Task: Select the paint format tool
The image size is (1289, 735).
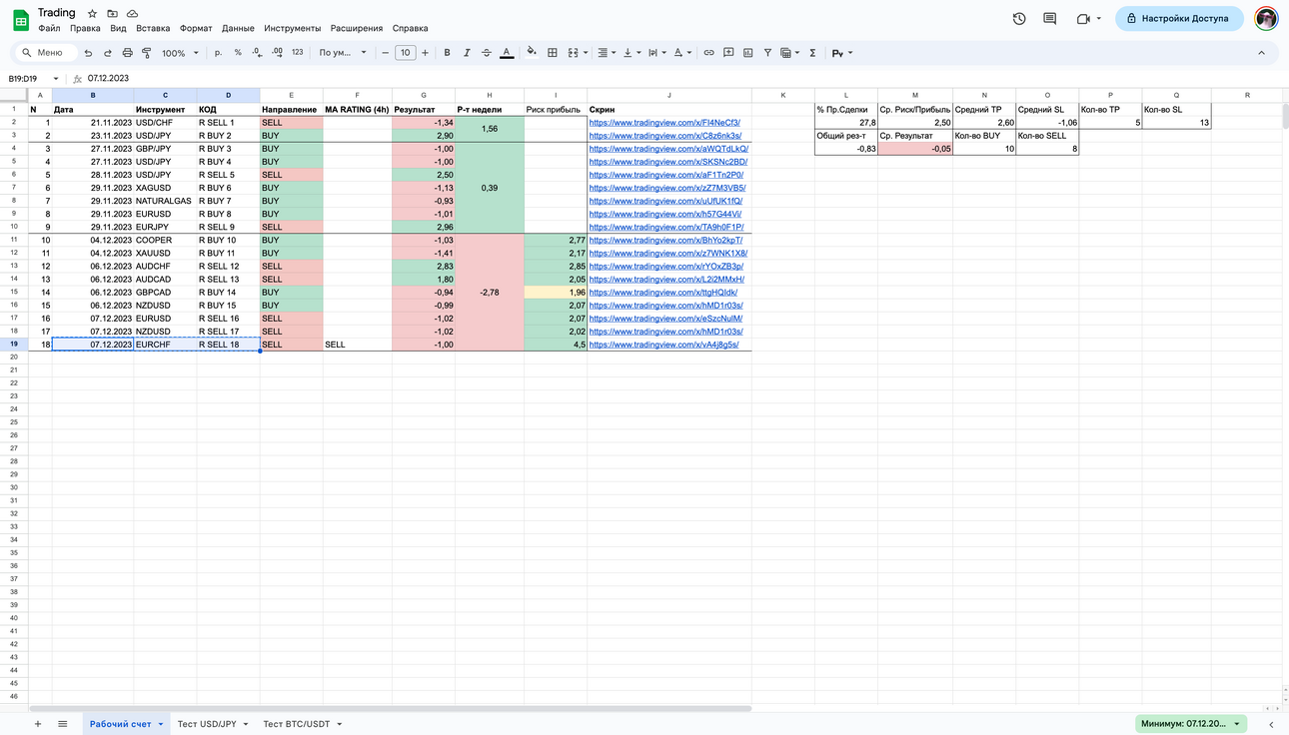Action: click(147, 53)
